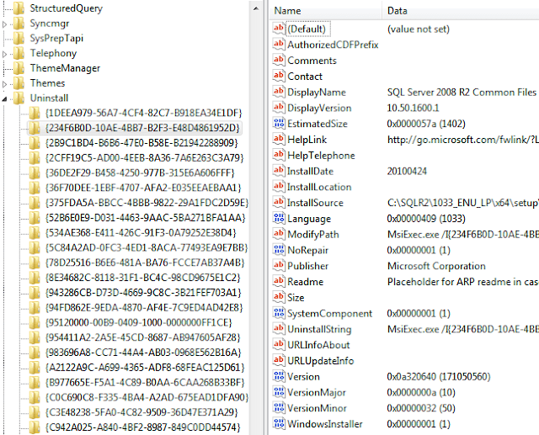Select key {2CFF19C5-AD00-4EEB-8A36-7A6E263C3A79}
Image resolution: width=539 pixels, height=435 pixels.
pos(144,158)
